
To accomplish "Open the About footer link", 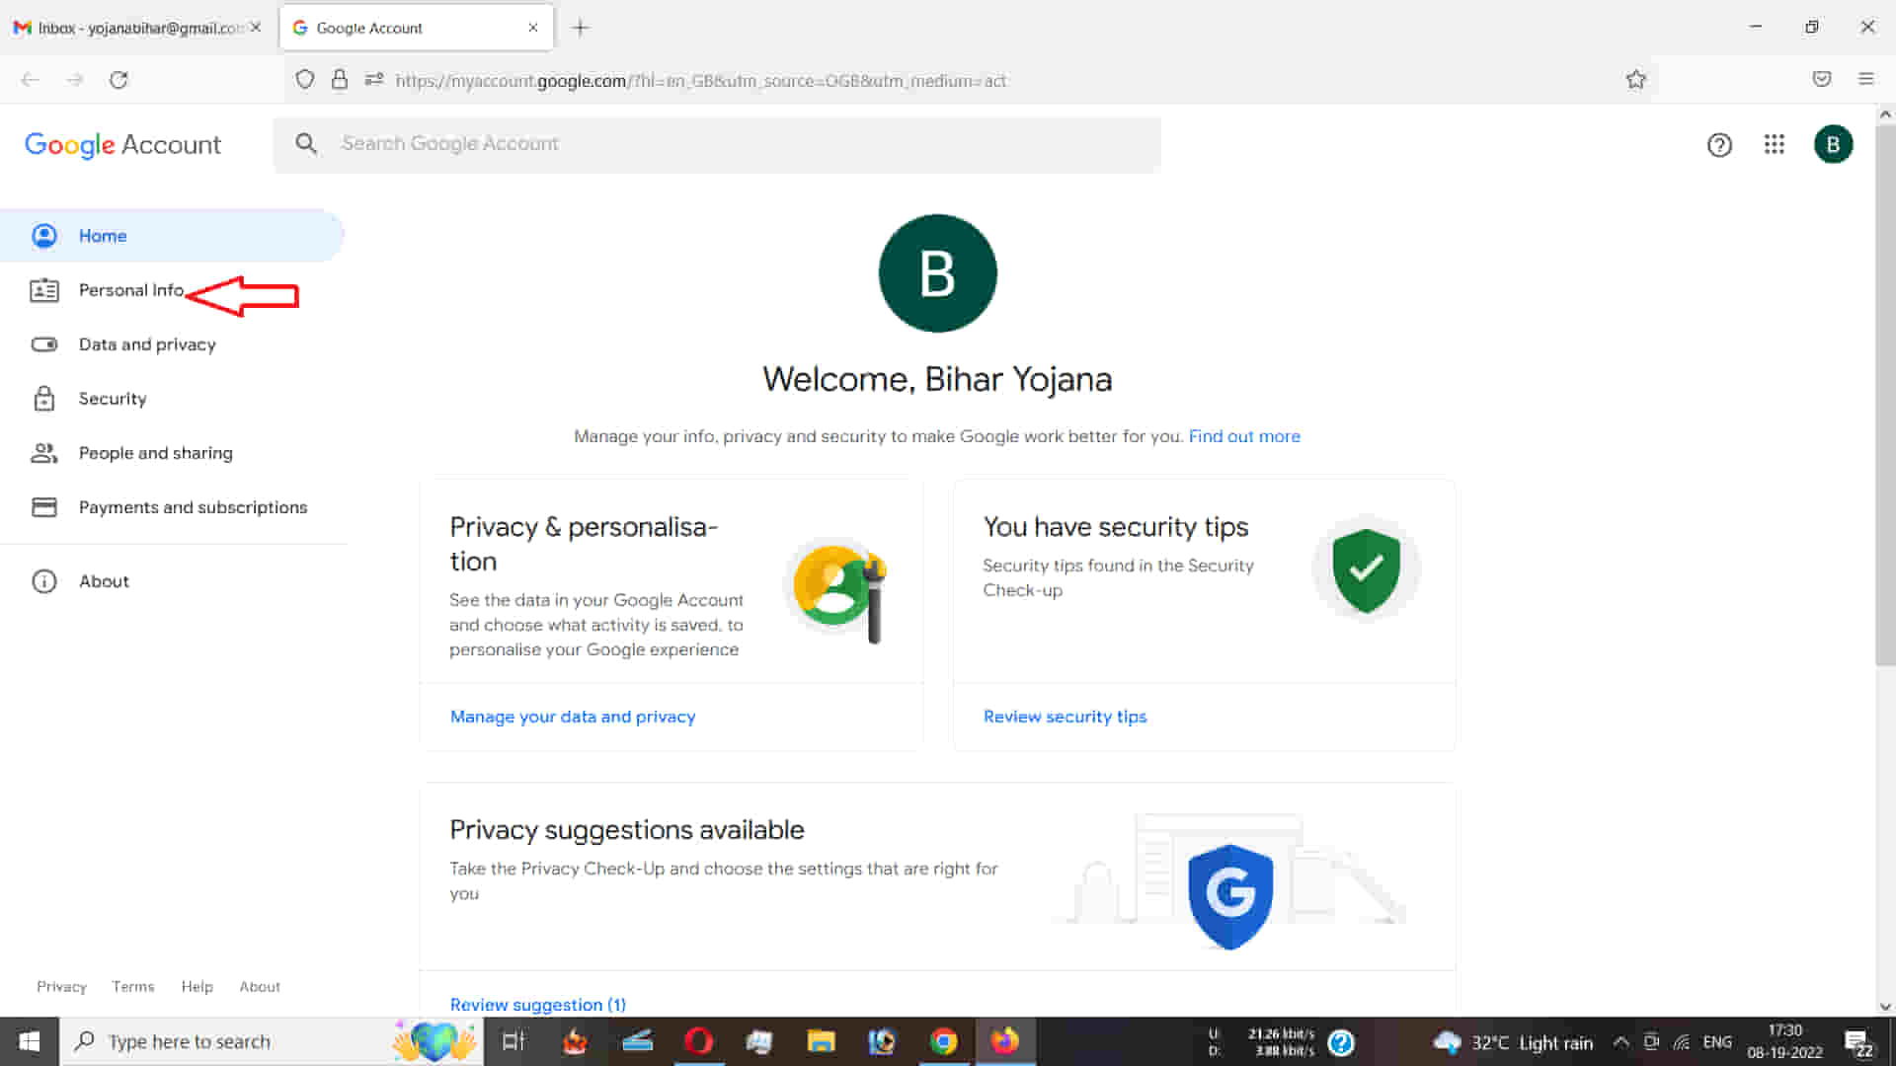I will pos(260,987).
